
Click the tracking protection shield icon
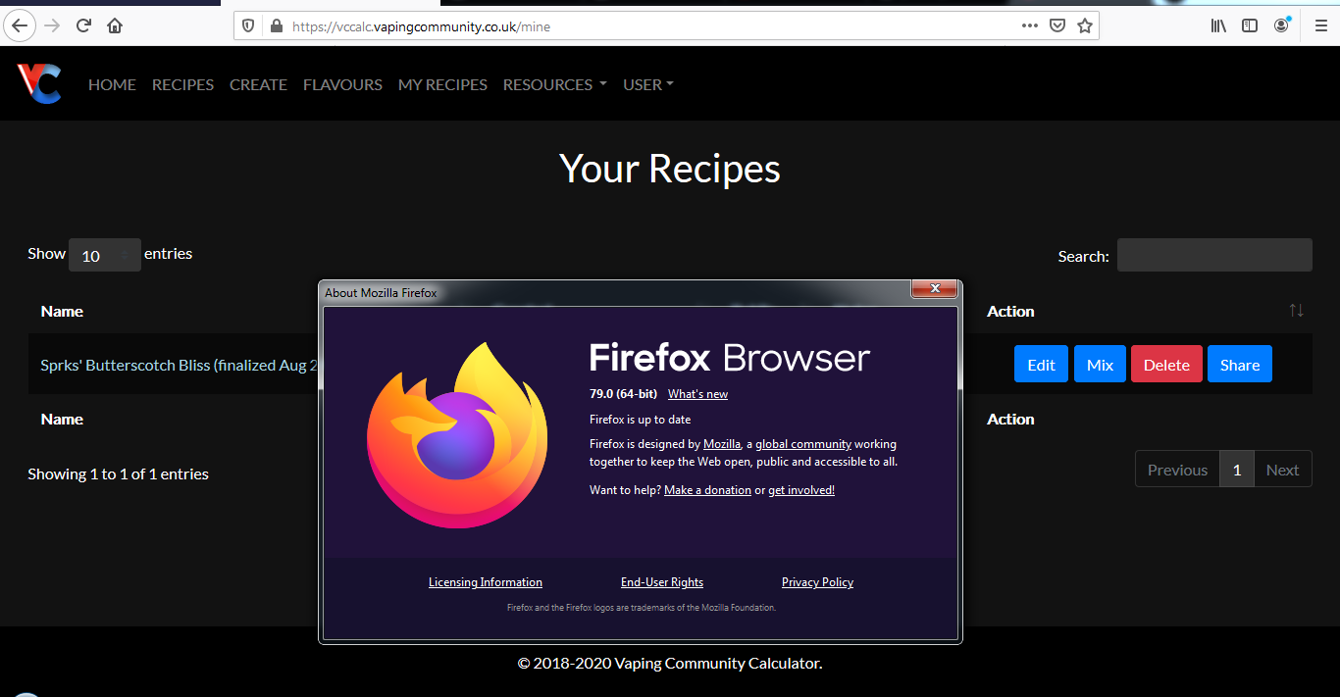click(249, 26)
